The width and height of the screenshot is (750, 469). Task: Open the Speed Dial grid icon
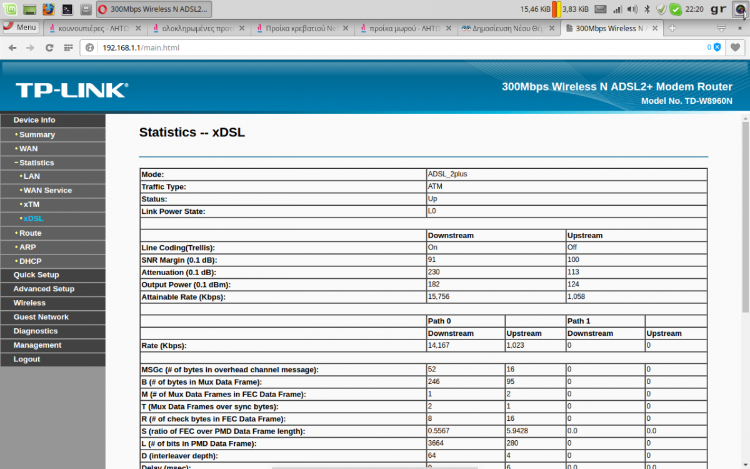coord(68,48)
